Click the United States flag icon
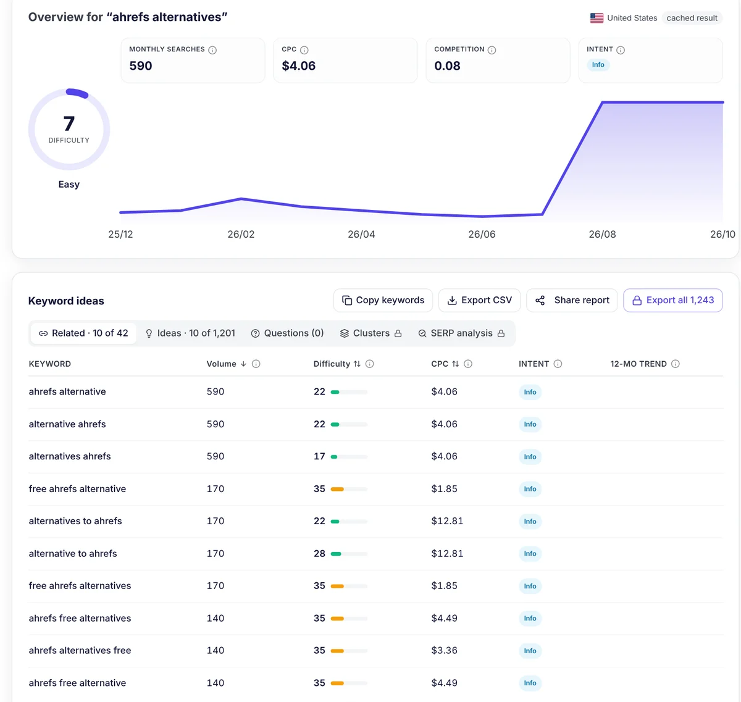Viewport: 741px width, 702px height. point(597,18)
